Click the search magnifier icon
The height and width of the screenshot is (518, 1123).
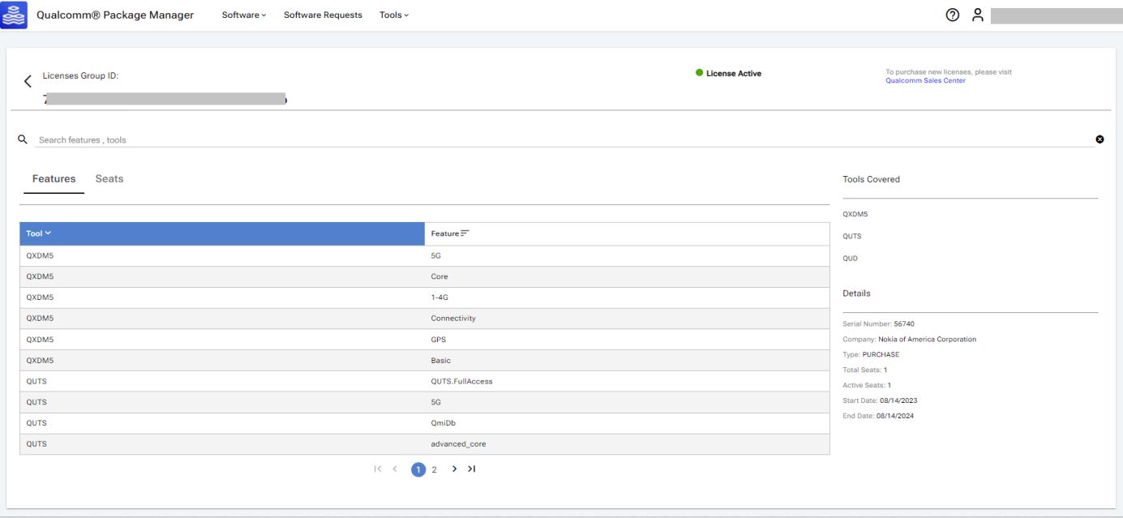23,139
